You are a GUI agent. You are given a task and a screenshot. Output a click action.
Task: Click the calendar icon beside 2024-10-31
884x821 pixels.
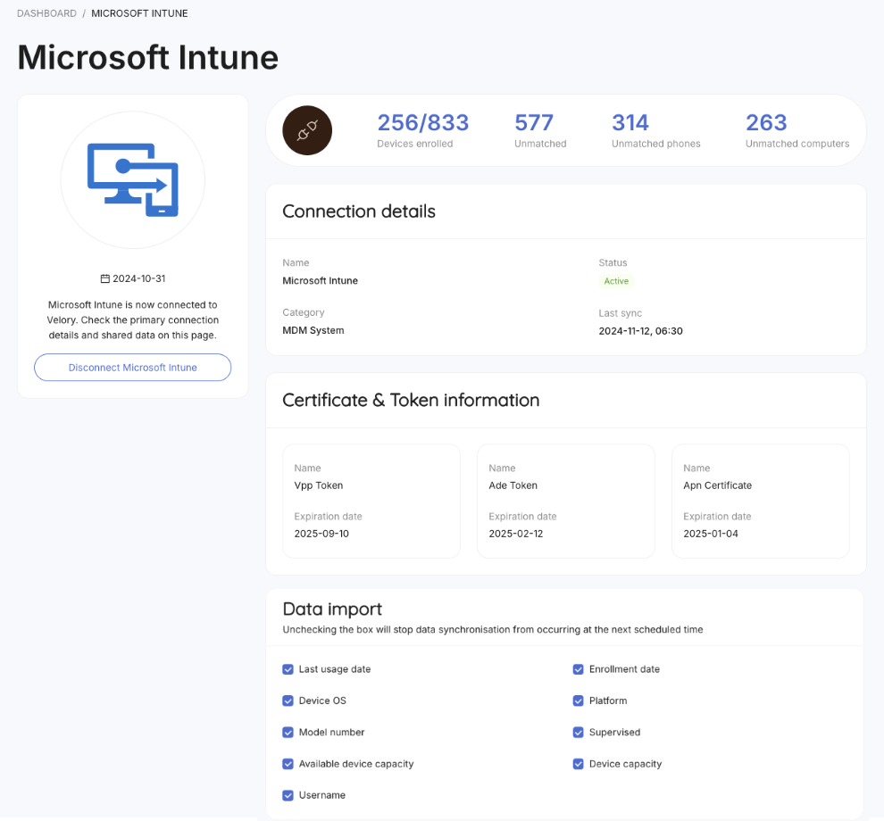104,278
